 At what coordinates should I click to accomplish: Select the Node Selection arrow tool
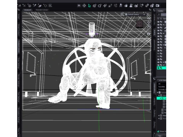coord(90,6)
